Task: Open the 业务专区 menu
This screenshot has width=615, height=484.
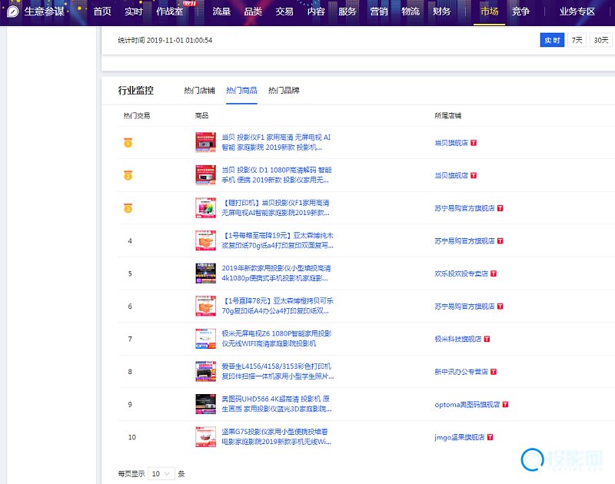Action: 577,12
